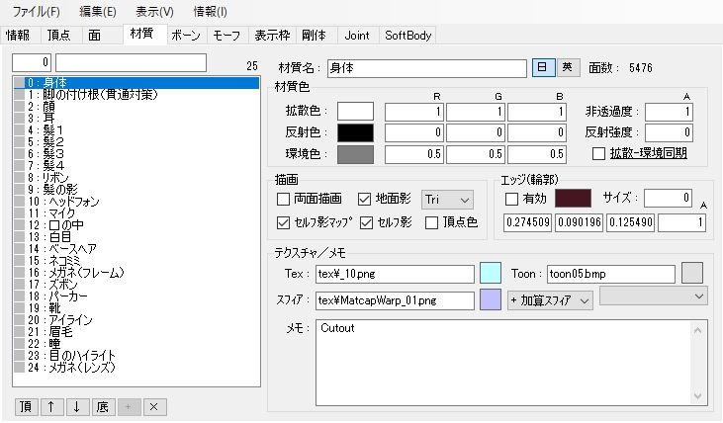Move material up with the up arrow button
The image size is (723, 423).
coord(51,407)
